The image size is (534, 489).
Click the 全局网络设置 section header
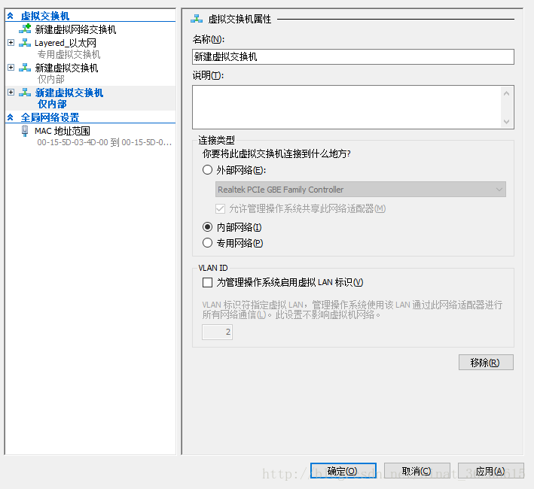click(50, 117)
